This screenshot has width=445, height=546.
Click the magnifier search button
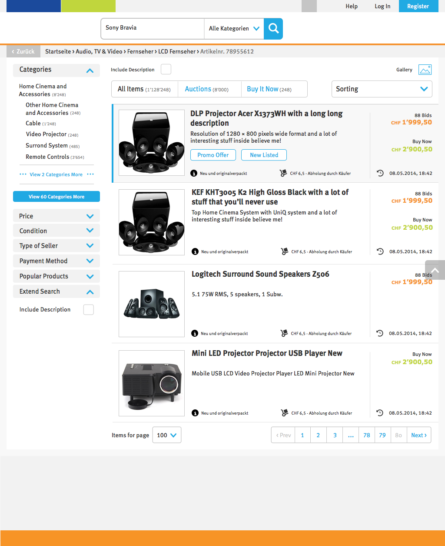tap(273, 29)
